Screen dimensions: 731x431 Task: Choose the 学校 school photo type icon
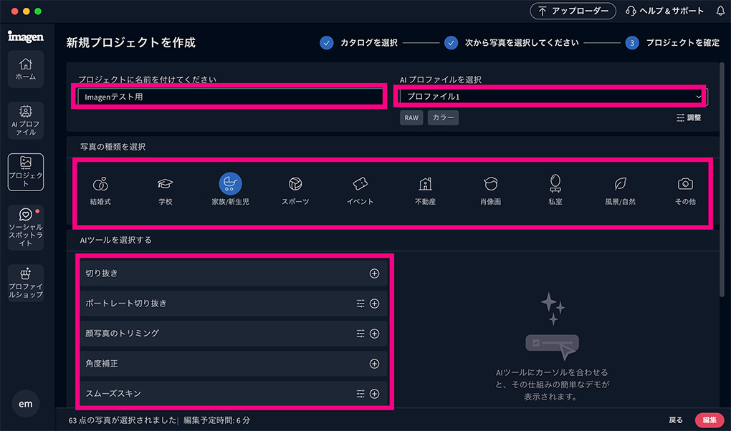(x=166, y=185)
